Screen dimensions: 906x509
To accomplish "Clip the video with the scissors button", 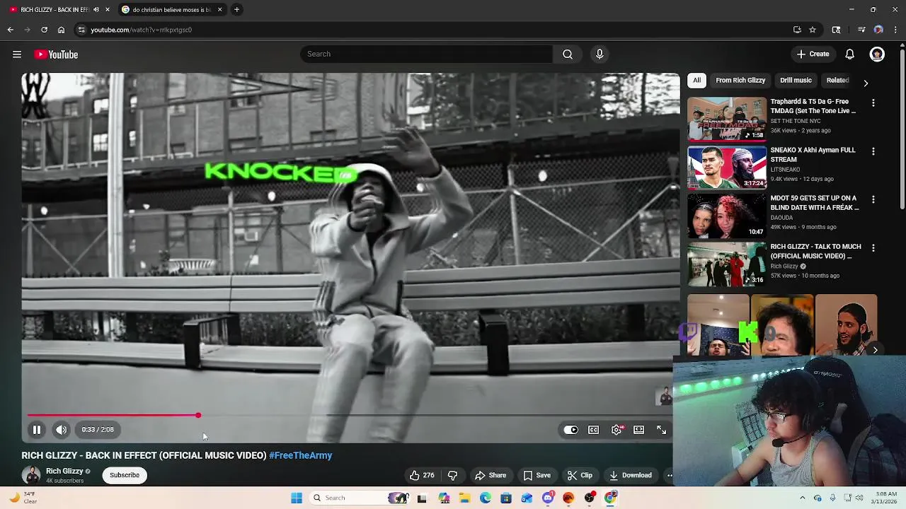I will 580,476.
